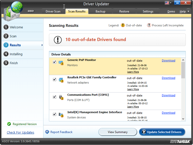Open the Settings tab
This screenshot has height=145, width=193.
pos(148,11)
